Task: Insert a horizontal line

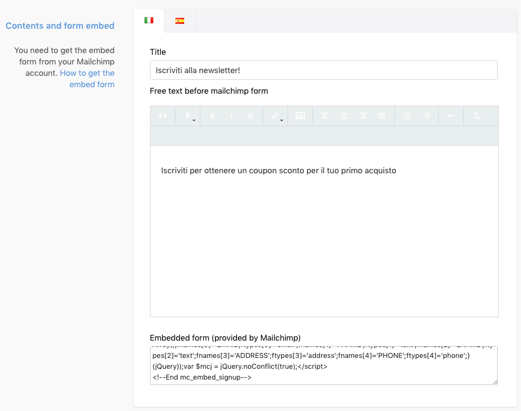Action: [x=451, y=116]
